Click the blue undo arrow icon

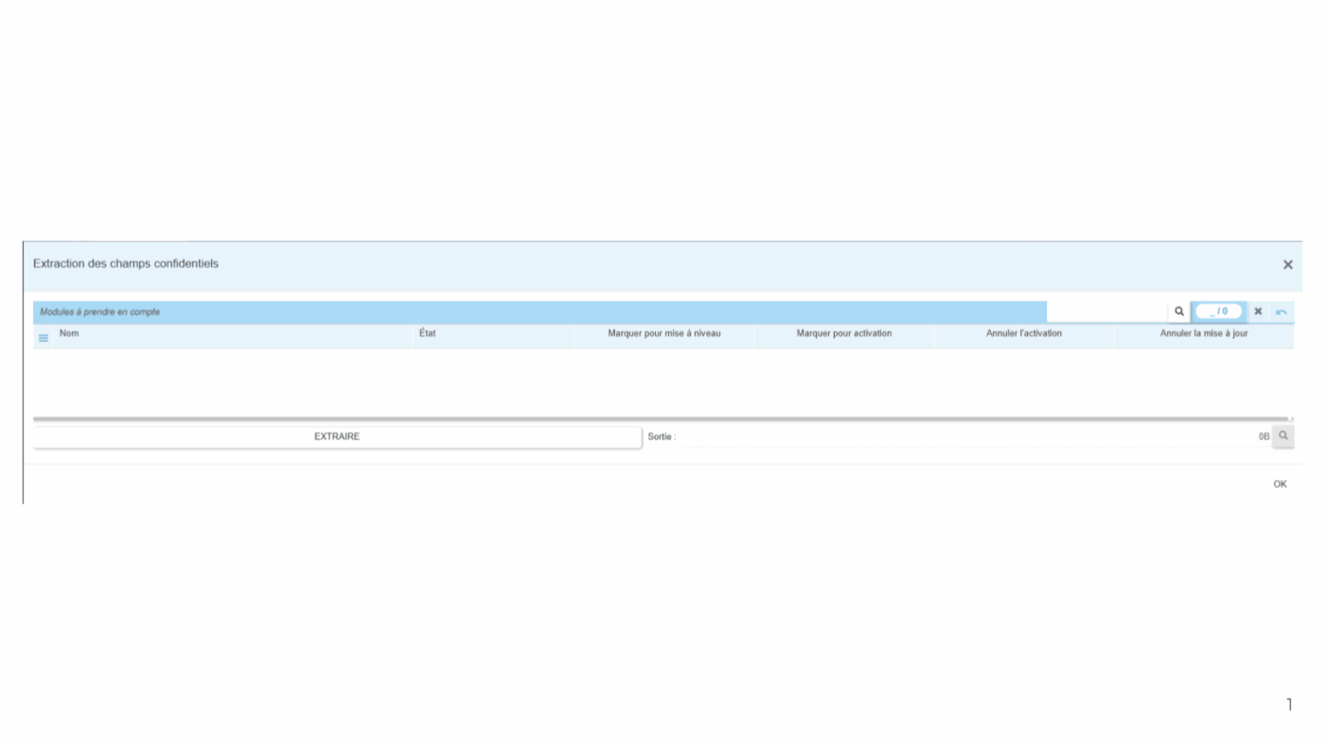tap(1281, 311)
